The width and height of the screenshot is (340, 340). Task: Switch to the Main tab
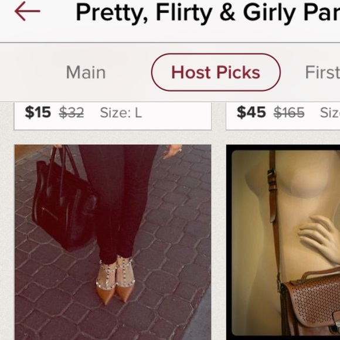click(x=86, y=72)
